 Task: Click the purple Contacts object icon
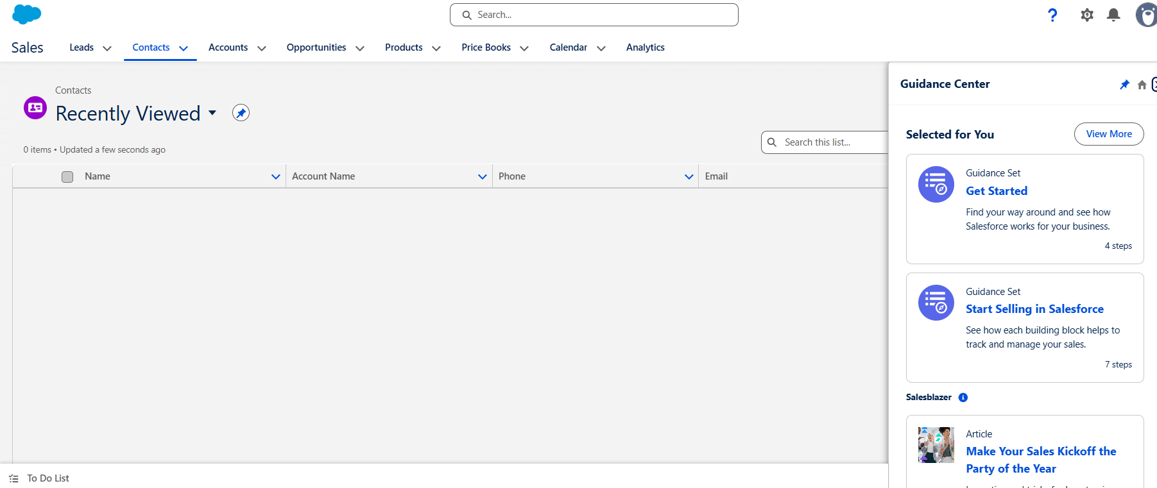(35, 108)
